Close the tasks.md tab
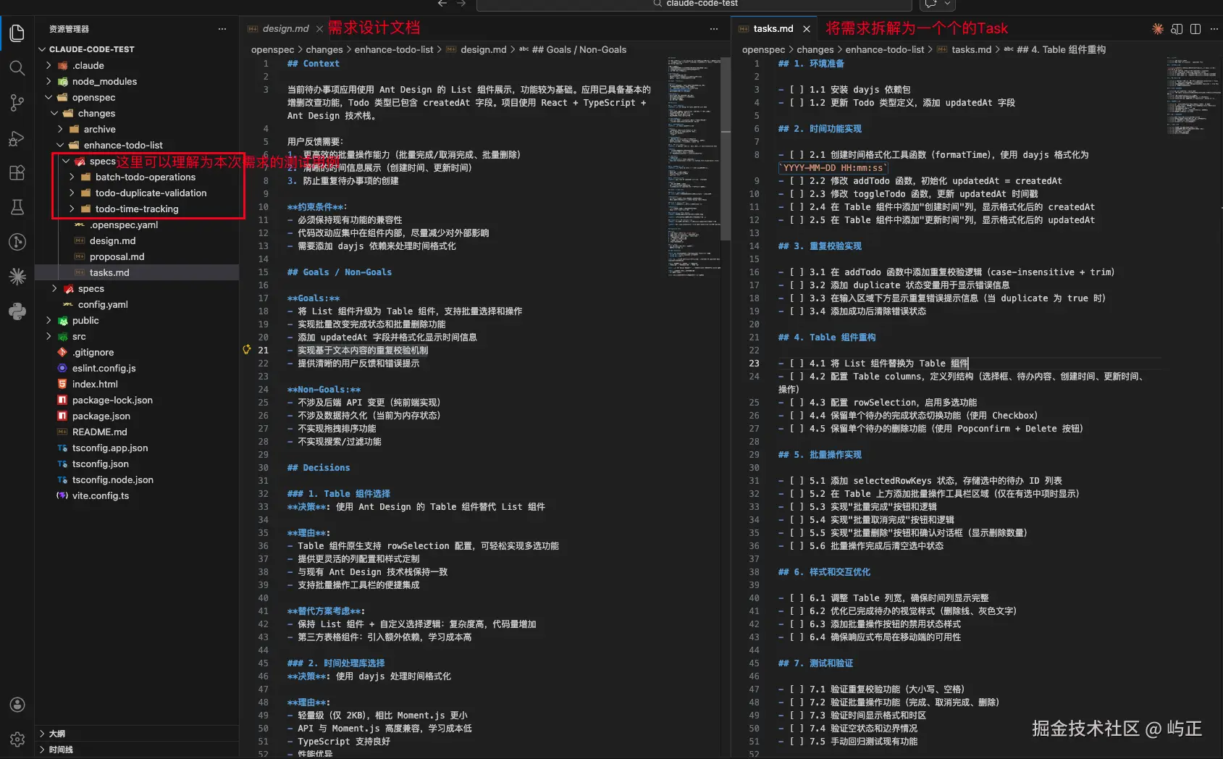1223x759 pixels. [807, 29]
